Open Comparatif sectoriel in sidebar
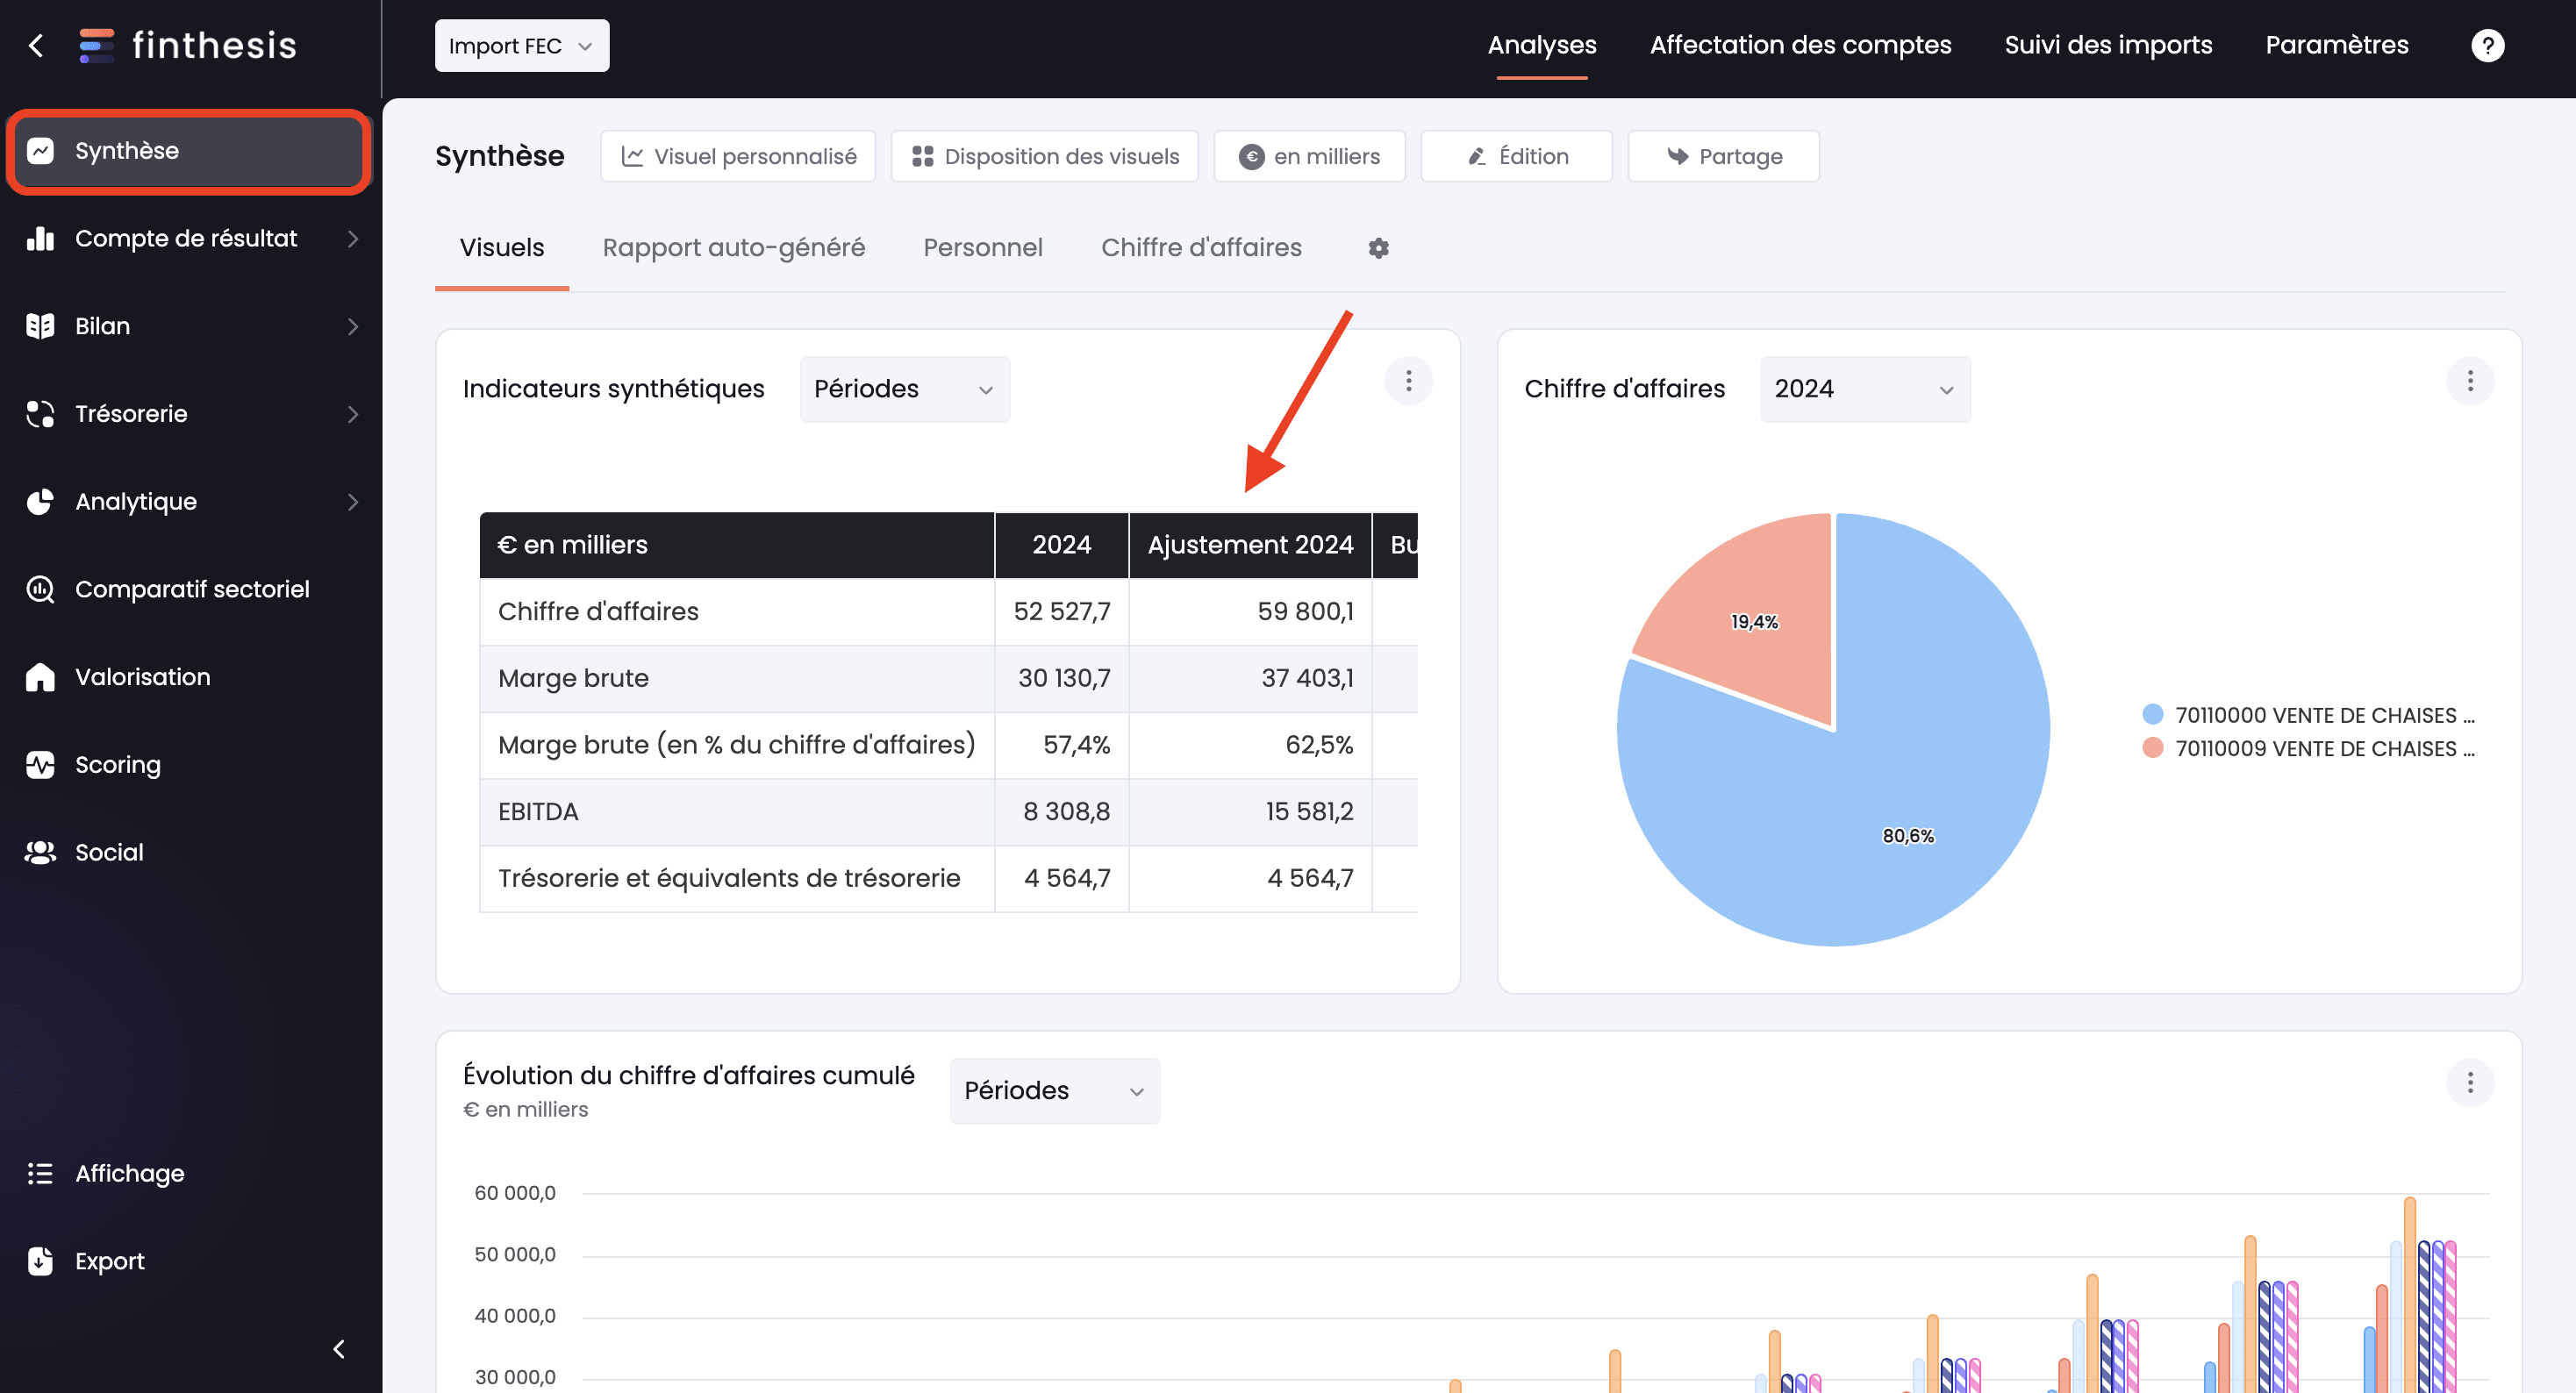Screen dimensions: 2576x1393 191,589
